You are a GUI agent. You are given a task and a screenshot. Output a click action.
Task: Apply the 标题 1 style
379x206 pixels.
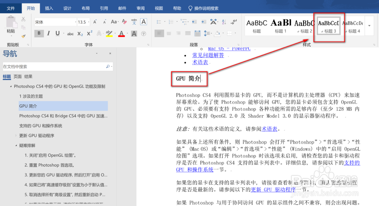[x=280, y=26]
